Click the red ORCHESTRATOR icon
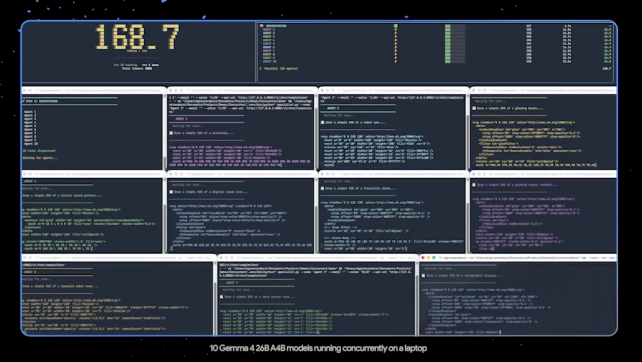The width and height of the screenshot is (642, 362). [x=261, y=26]
